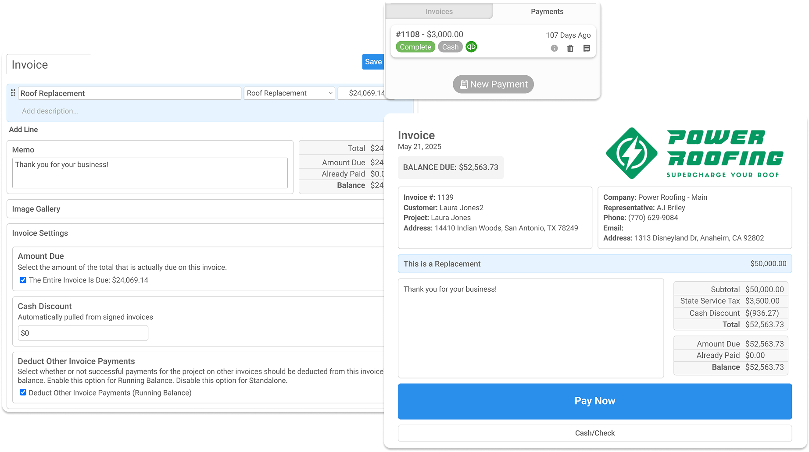Open the info icon on payment #1108
Viewport: 809px width, 452px height.
click(554, 48)
